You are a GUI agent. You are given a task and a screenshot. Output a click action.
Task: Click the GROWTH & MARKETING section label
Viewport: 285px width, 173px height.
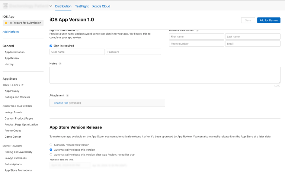[x=17, y=106]
